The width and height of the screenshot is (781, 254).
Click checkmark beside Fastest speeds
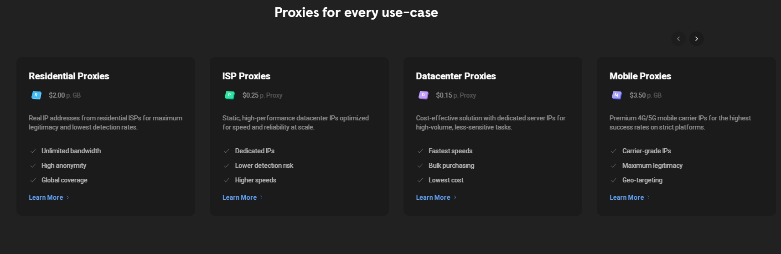tap(420, 151)
